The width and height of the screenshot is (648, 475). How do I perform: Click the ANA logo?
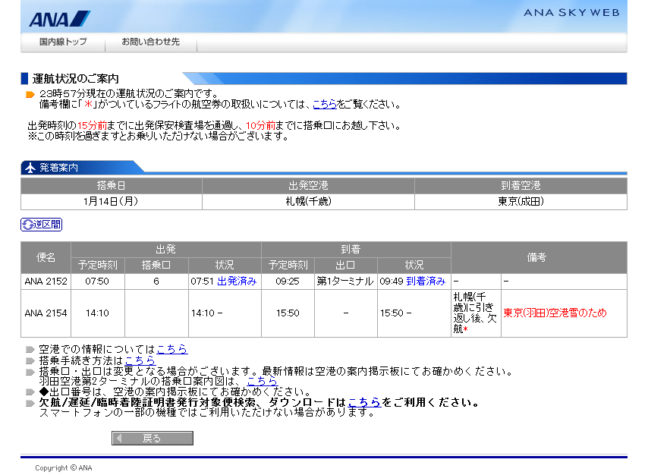click(59, 19)
